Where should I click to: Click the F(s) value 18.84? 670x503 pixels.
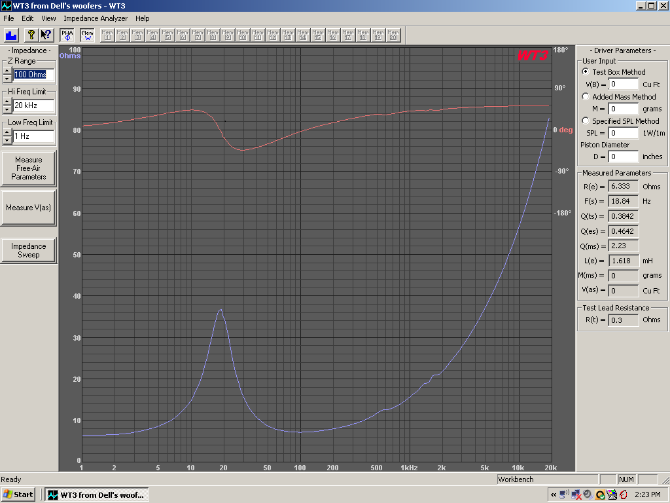[624, 201]
